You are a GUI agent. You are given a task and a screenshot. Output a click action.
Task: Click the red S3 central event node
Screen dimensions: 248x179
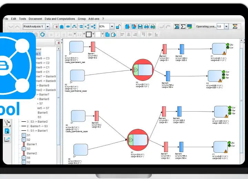(x=143, y=70)
